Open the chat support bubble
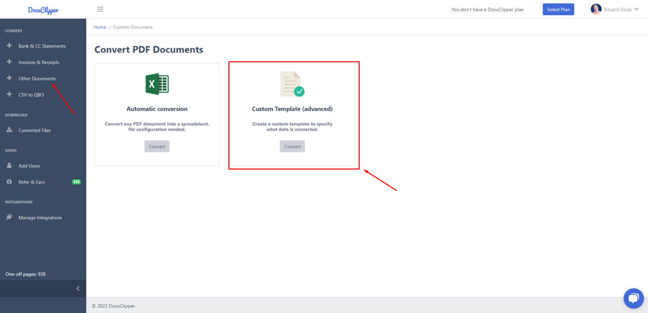 pos(634,299)
